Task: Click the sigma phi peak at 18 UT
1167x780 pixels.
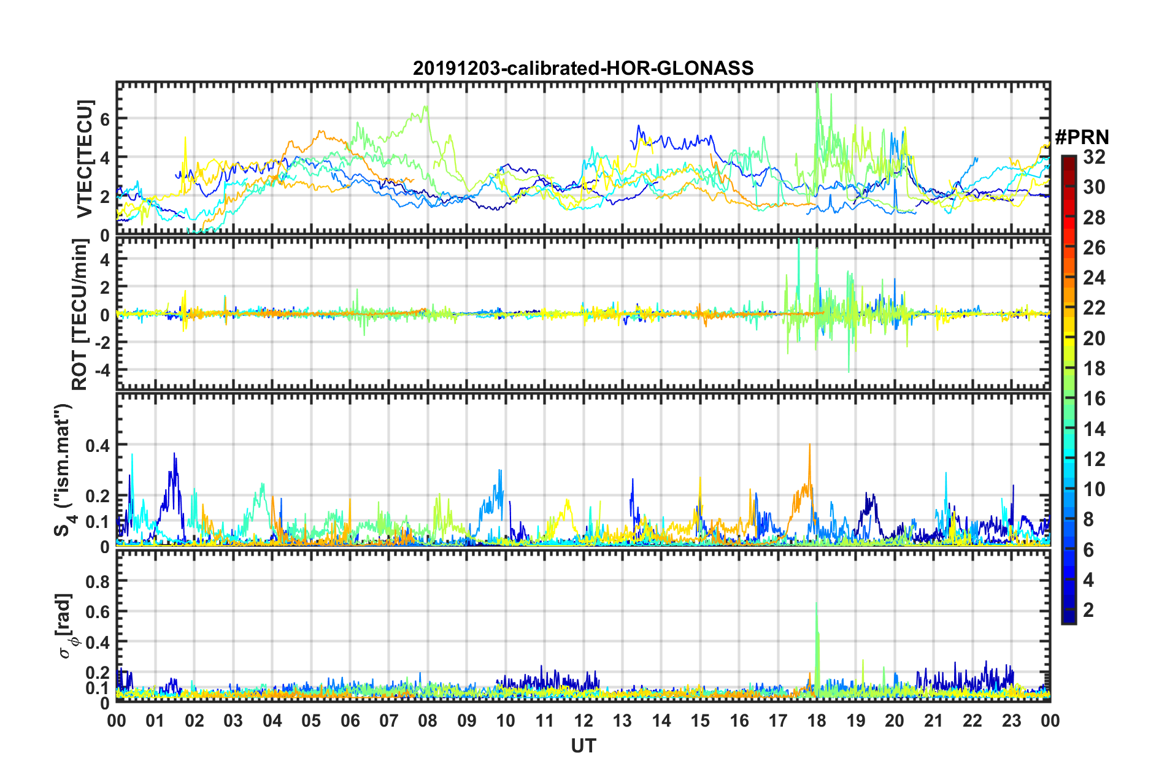Action: coord(816,604)
